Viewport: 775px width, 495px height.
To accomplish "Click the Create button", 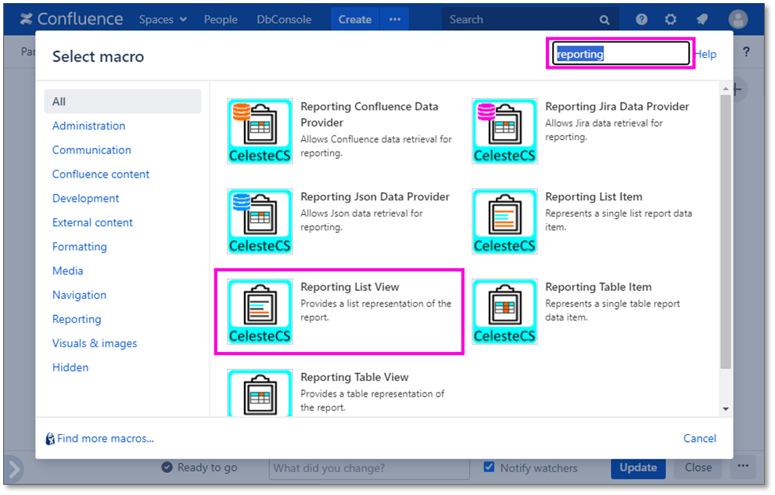I will point(355,20).
